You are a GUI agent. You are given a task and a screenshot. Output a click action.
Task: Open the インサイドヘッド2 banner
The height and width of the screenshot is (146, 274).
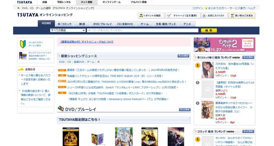click(x=225, y=45)
